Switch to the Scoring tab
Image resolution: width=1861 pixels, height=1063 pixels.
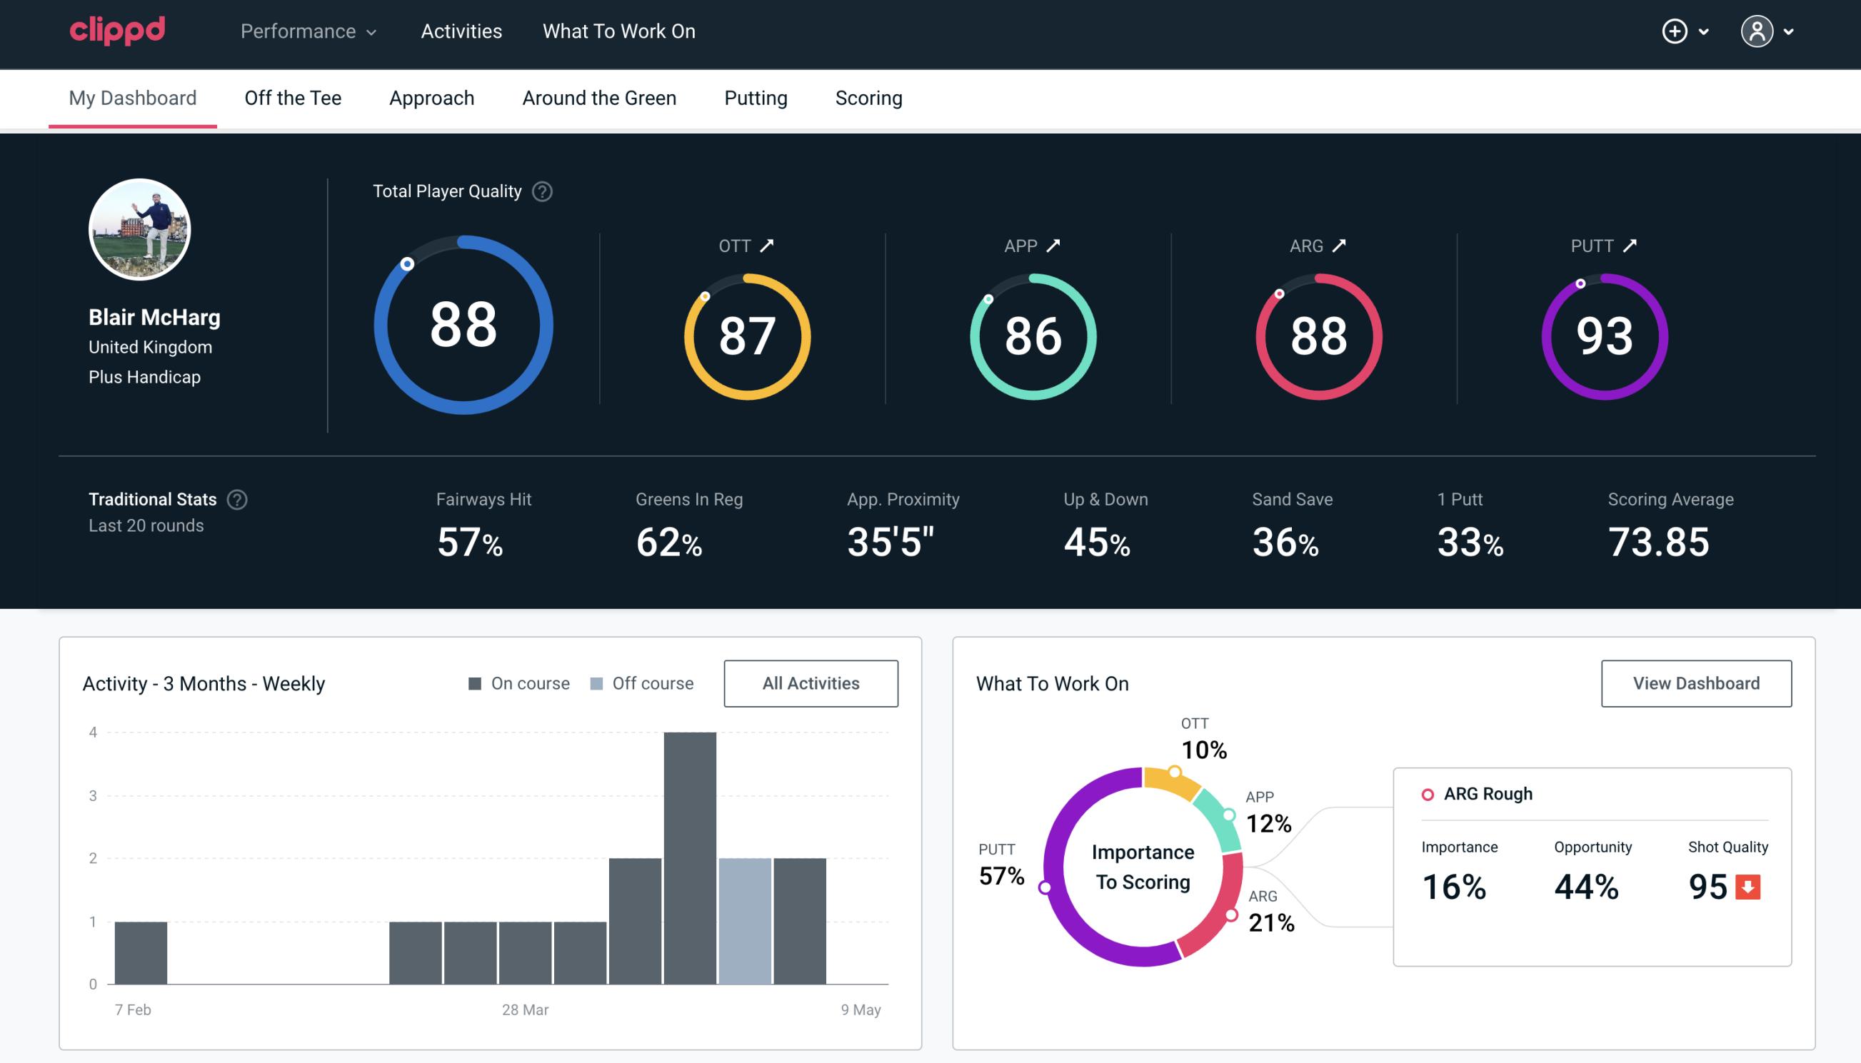point(869,97)
